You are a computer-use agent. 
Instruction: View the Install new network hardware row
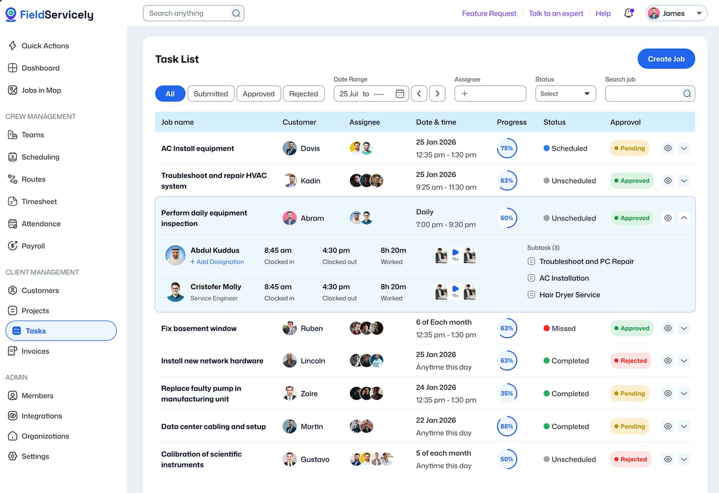pyautogui.click(x=668, y=361)
